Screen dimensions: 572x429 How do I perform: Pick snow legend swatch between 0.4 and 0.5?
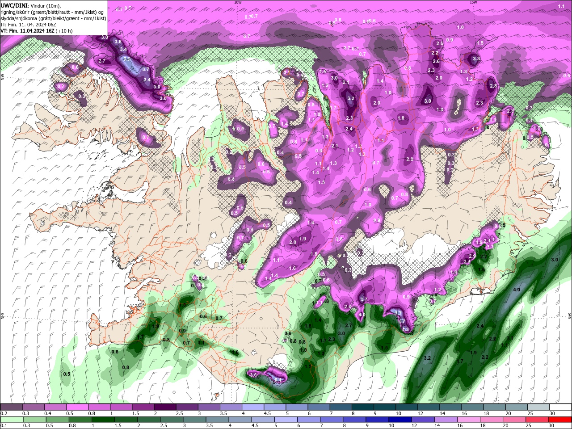55,407
